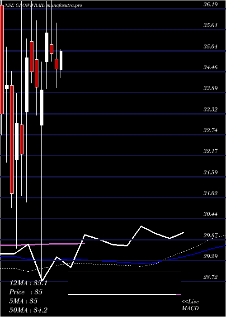Click the 35.04 price axis label

(x=211, y=47)
